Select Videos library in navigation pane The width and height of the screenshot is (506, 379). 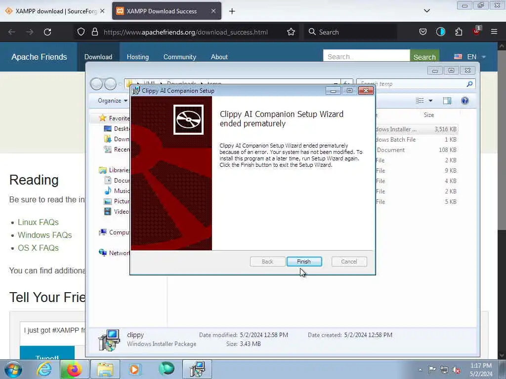tap(117, 211)
